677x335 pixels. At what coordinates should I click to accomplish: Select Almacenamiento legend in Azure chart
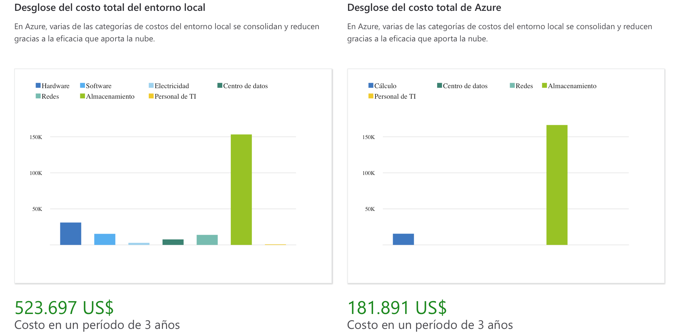pyautogui.click(x=569, y=86)
